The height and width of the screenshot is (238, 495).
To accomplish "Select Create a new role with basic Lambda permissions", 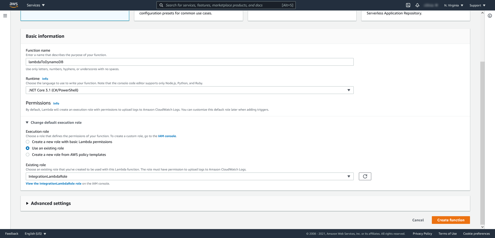I will click(x=28, y=142).
